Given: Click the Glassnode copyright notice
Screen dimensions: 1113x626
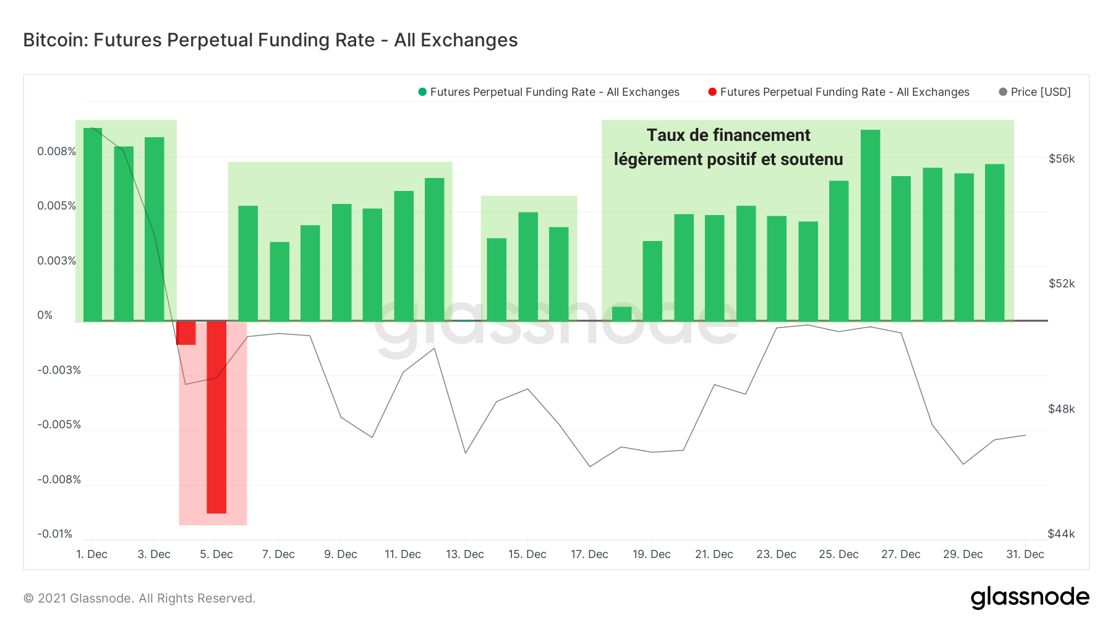Looking at the screenshot, I should point(139,598).
